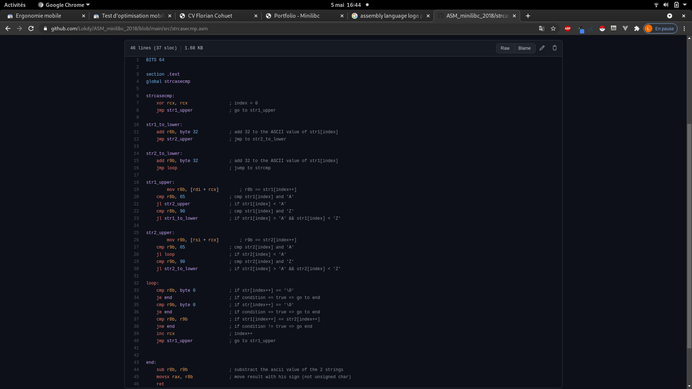This screenshot has width=692, height=389.
Task: Click the 'BITS 64' directive
Action: [155, 60]
